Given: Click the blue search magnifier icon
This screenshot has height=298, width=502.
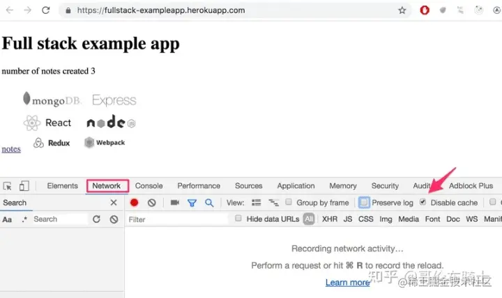Looking at the screenshot, I should pyautogui.click(x=209, y=203).
